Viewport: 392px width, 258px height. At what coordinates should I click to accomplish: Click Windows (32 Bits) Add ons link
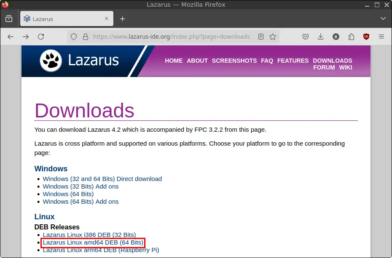(81, 186)
